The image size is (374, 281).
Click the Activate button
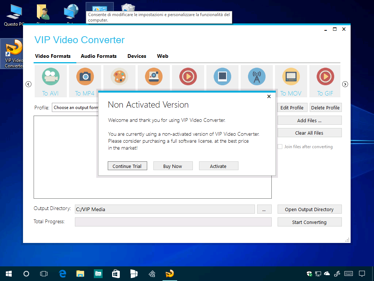pyautogui.click(x=218, y=166)
